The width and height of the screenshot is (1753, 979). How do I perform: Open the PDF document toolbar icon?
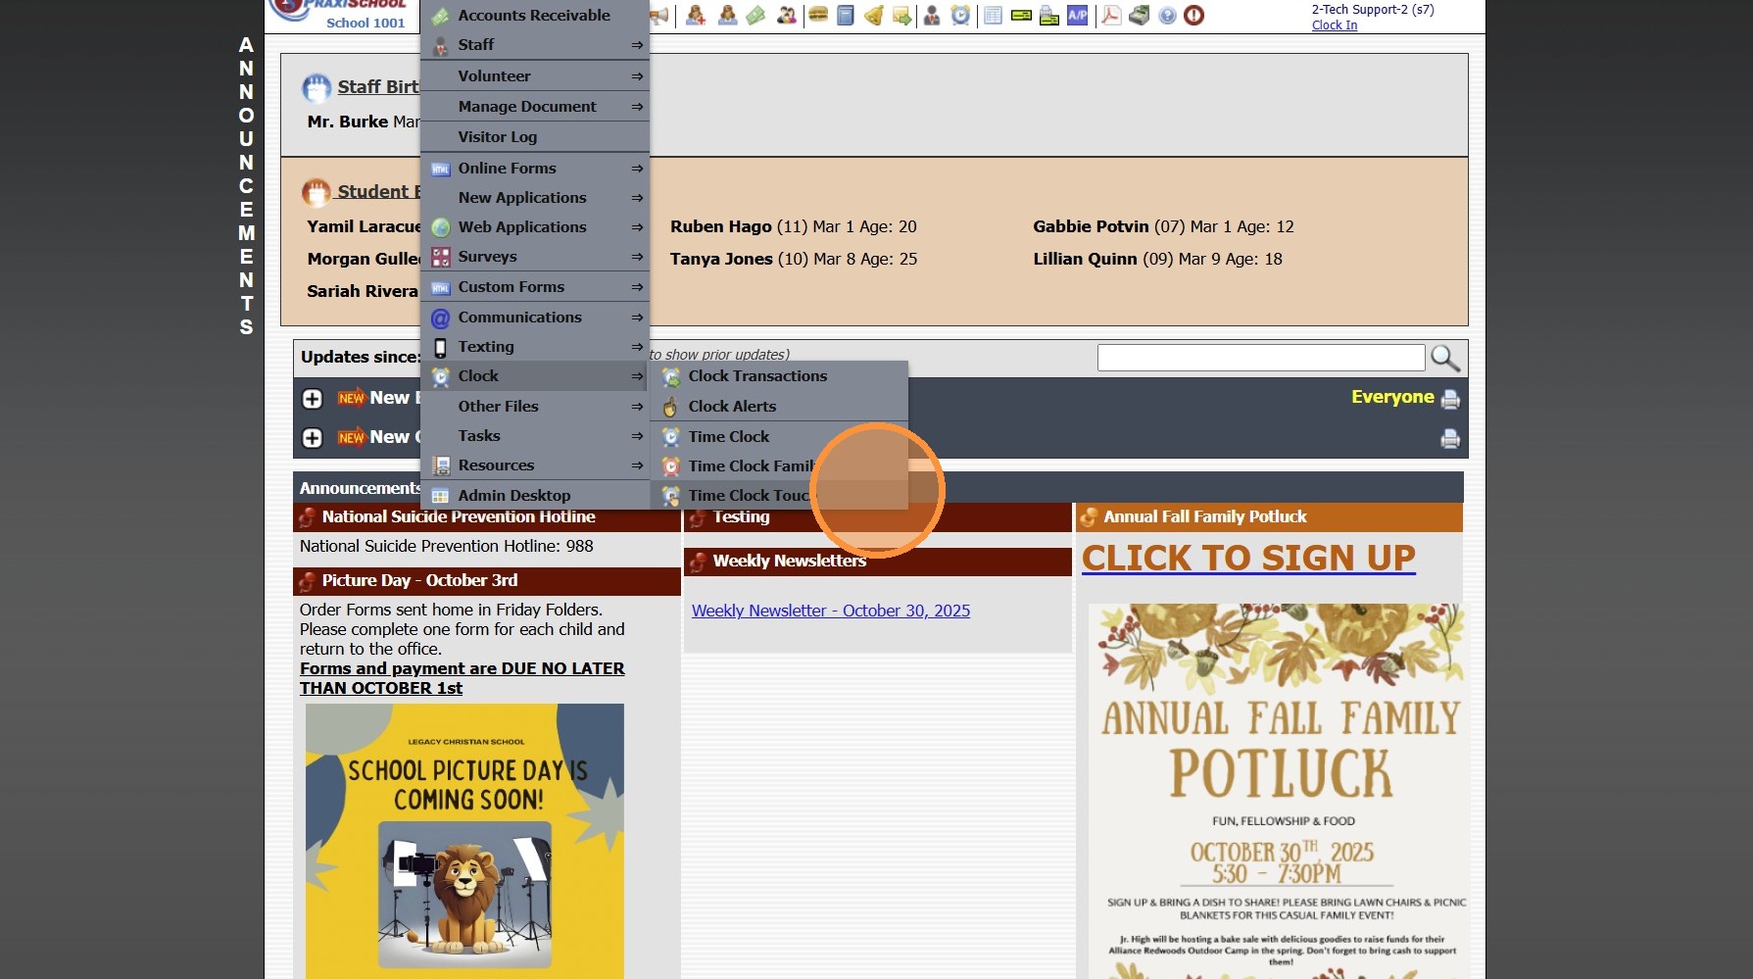coord(1110,15)
